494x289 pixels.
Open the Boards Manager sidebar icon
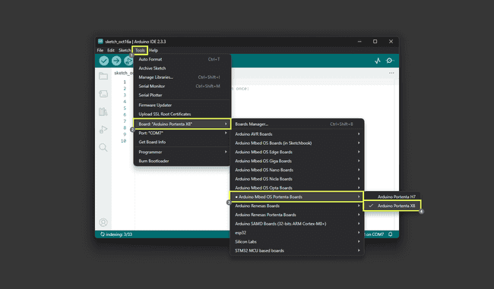click(103, 94)
